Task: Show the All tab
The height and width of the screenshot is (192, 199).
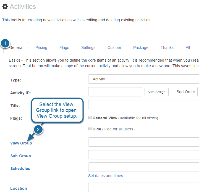Action: [x=188, y=48]
